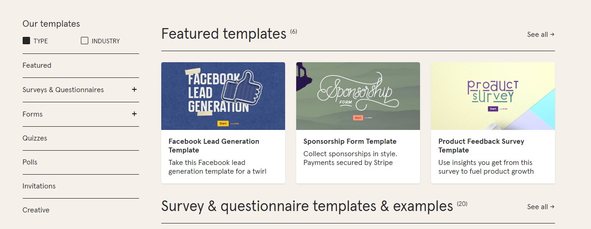Click the Facebook Lead Generation Template title

point(214,146)
